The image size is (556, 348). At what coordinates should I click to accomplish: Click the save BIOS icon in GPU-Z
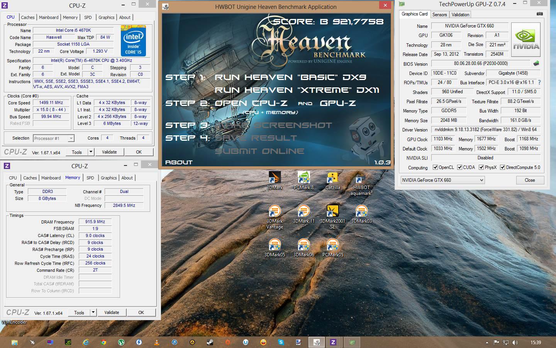536,63
